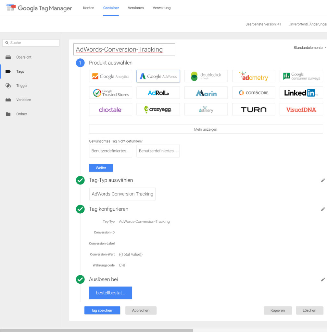Choose the clicktale product tile
This screenshot has height=332, width=327.
(110, 109)
